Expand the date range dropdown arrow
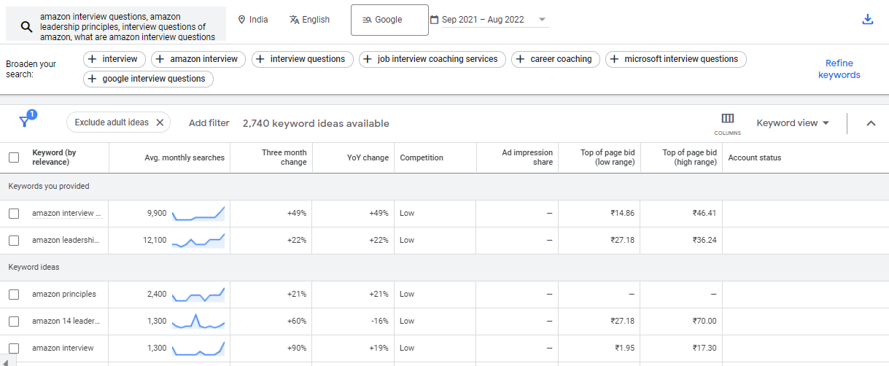 pyautogui.click(x=542, y=20)
